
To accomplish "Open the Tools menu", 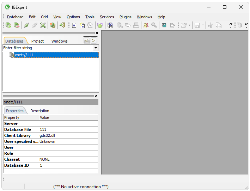I will click(x=90, y=17).
